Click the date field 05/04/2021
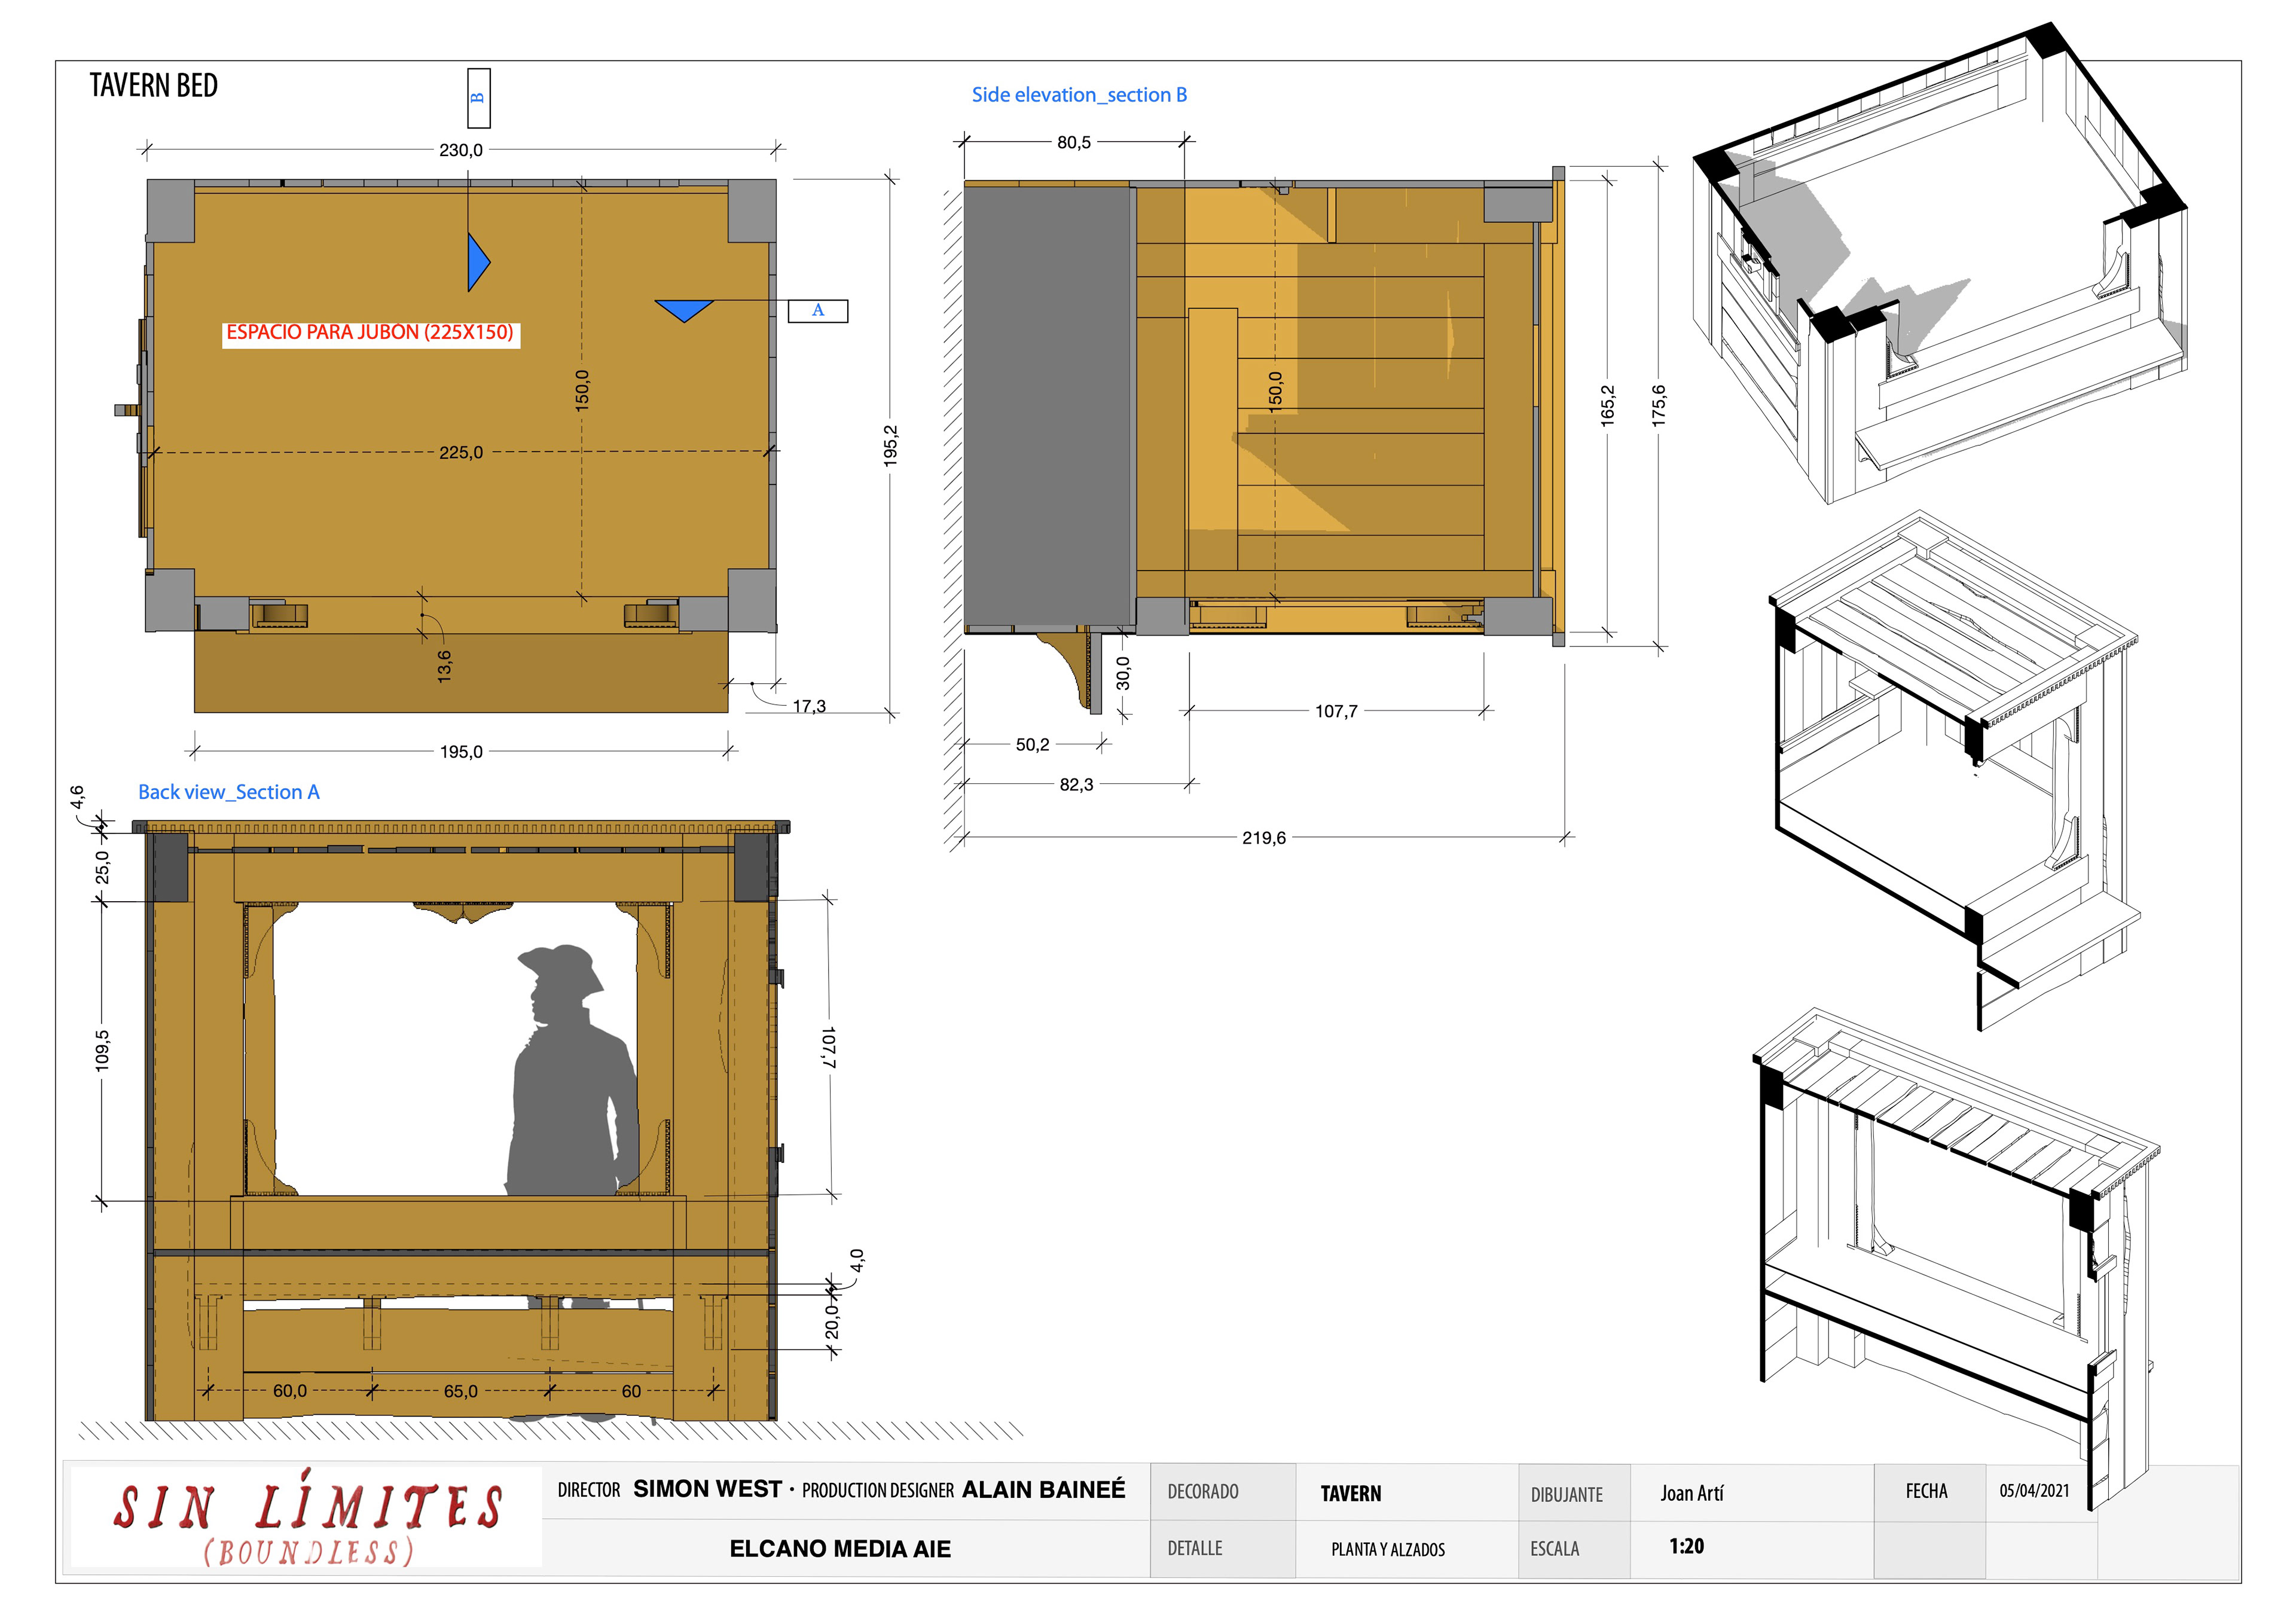 click(2034, 1491)
